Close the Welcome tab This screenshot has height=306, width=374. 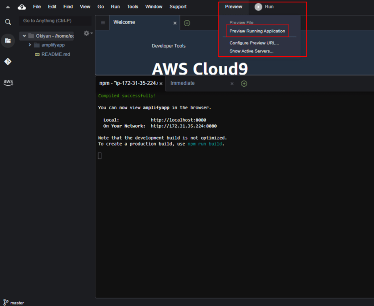pyautogui.click(x=175, y=23)
